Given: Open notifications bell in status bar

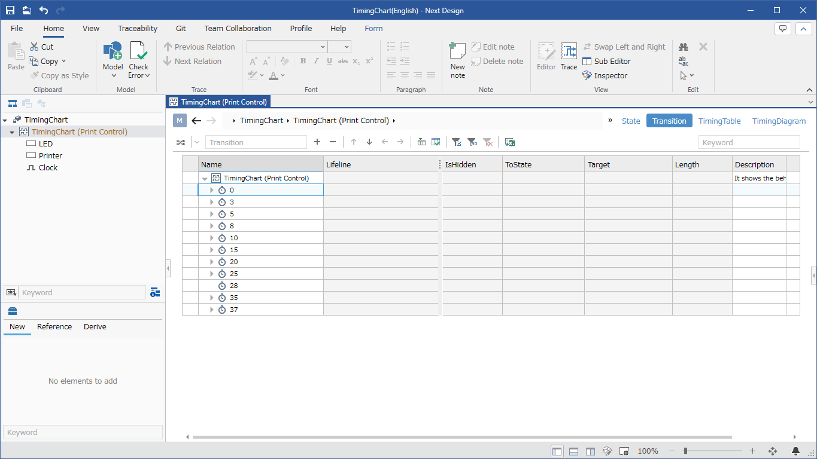Looking at the screenshot, I should tap(795, 451).
